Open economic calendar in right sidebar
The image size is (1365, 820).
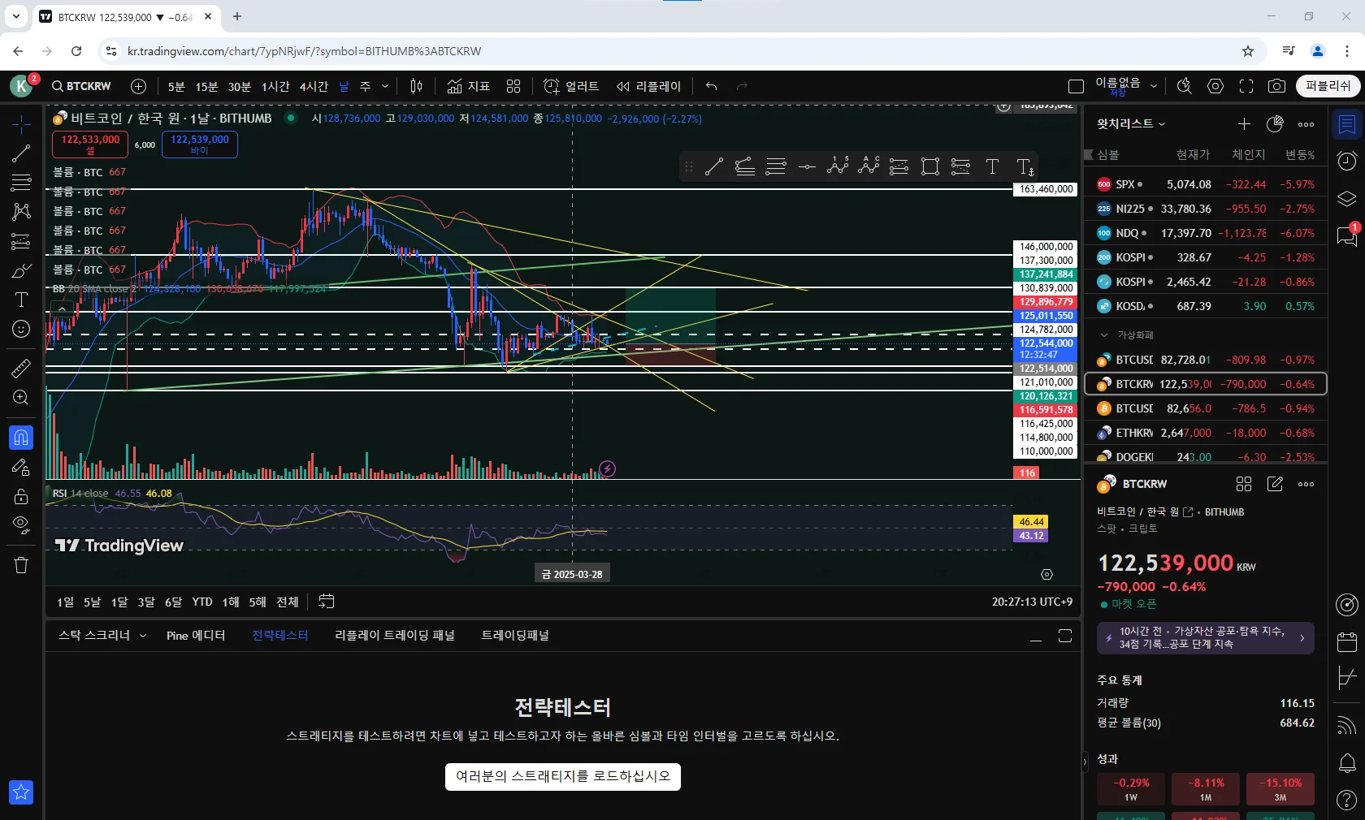pyautogui.click(x=1347, y=641)
